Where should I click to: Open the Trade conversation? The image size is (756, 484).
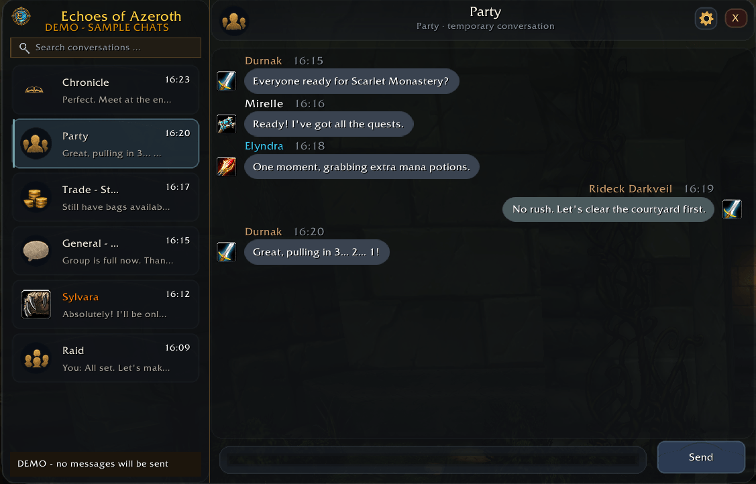[105, 198]
